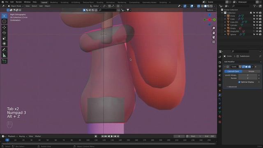
Task: Select the Annotate tool
Action: click(5, 50)
